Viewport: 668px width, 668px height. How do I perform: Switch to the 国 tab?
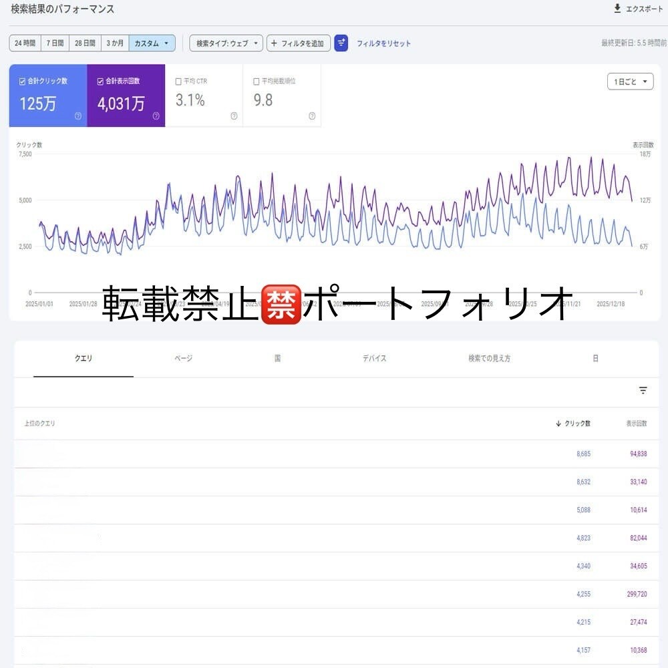click(277, 358)
